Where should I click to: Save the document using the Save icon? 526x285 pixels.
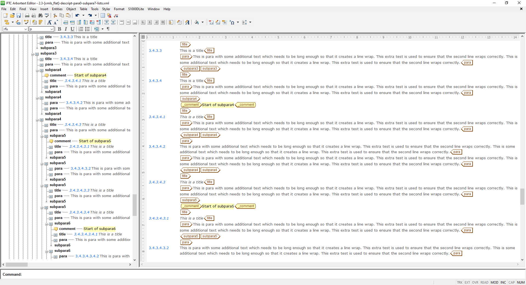pyautogui.click(x=19, y=15)
